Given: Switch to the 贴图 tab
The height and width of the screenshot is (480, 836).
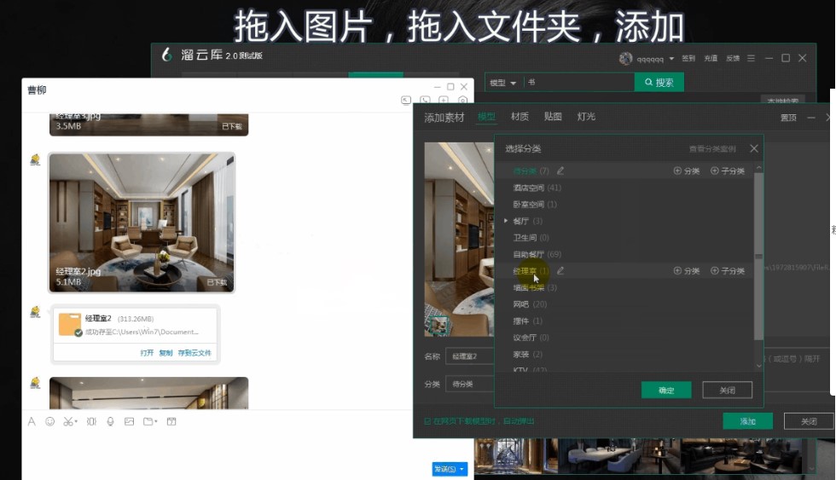Looking at the screenshot, I should (x=553, y=117).
